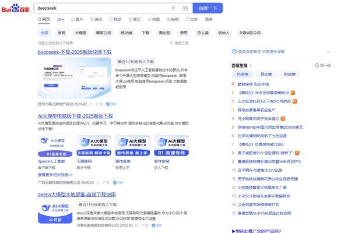
Task: Open hot search 2 about 山火后洛杉矶
Action: pos(264,101)
